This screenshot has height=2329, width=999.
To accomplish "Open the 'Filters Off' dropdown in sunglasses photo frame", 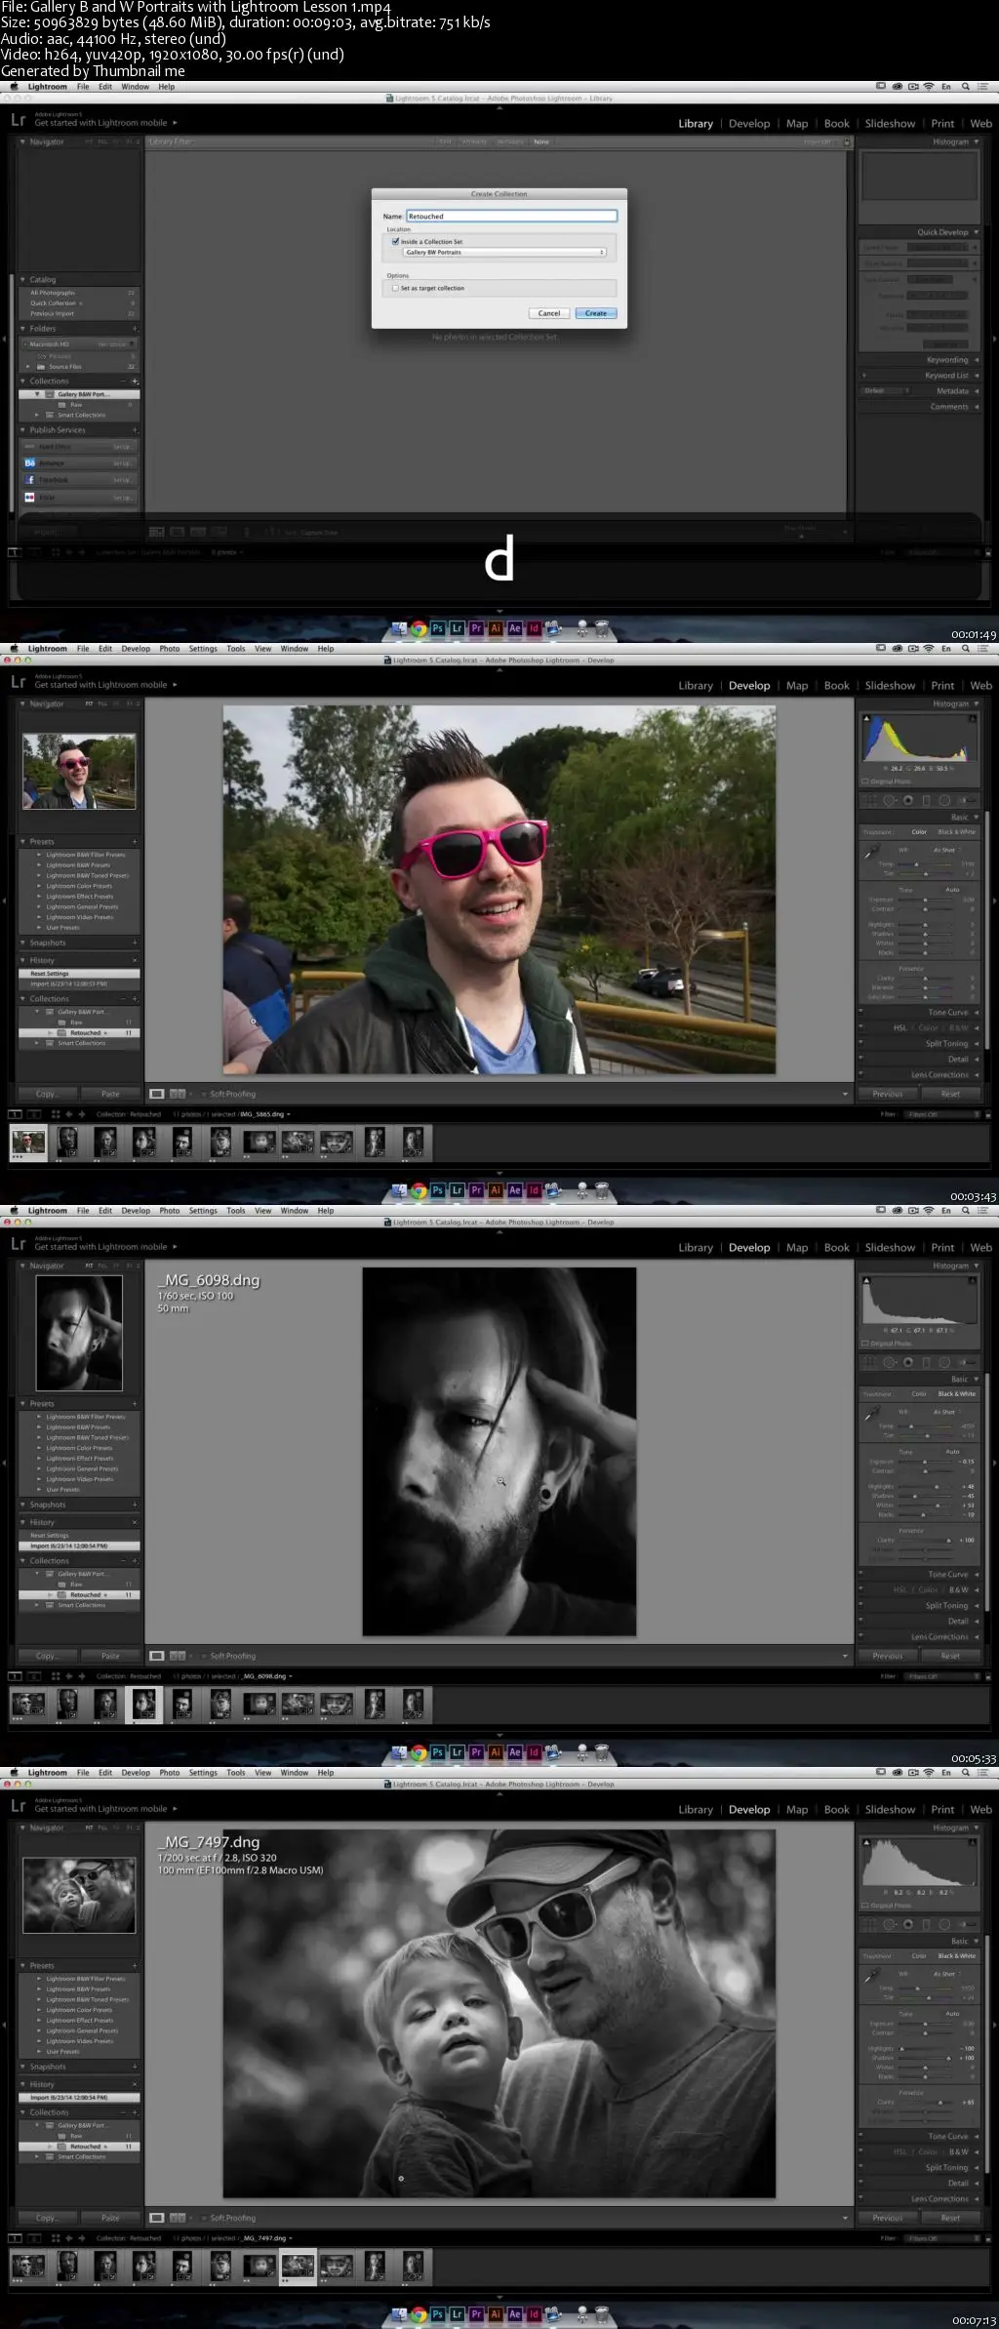I will point(940,1114).
